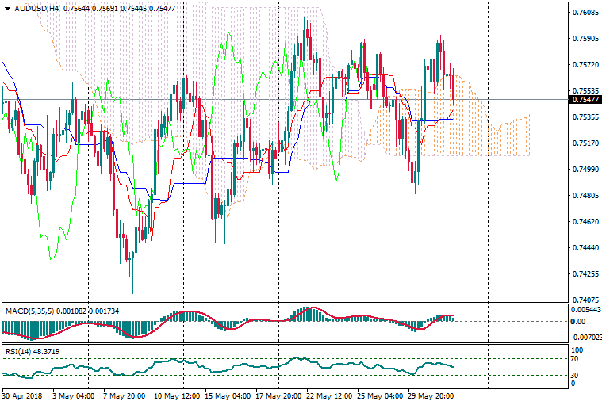
Task: Click the 0.74075 price scale label
Action: pos(585,300)
